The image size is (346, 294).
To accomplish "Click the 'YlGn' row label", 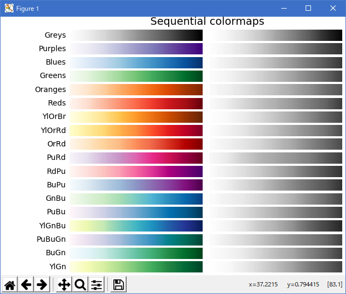I will coord(58,267).
